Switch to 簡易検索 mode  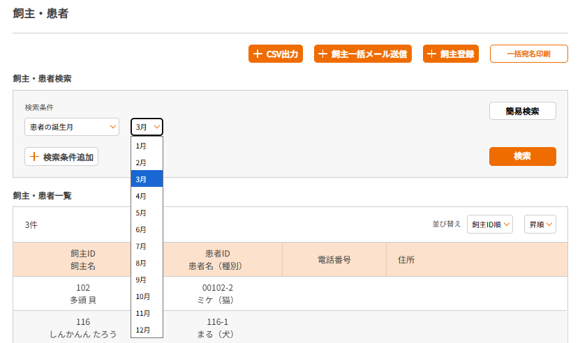522,111
